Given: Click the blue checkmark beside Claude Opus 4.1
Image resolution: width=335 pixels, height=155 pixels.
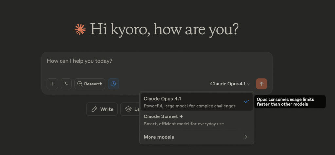Looking at the screenshot, I should pyautogui.click(x=247, y=101).
